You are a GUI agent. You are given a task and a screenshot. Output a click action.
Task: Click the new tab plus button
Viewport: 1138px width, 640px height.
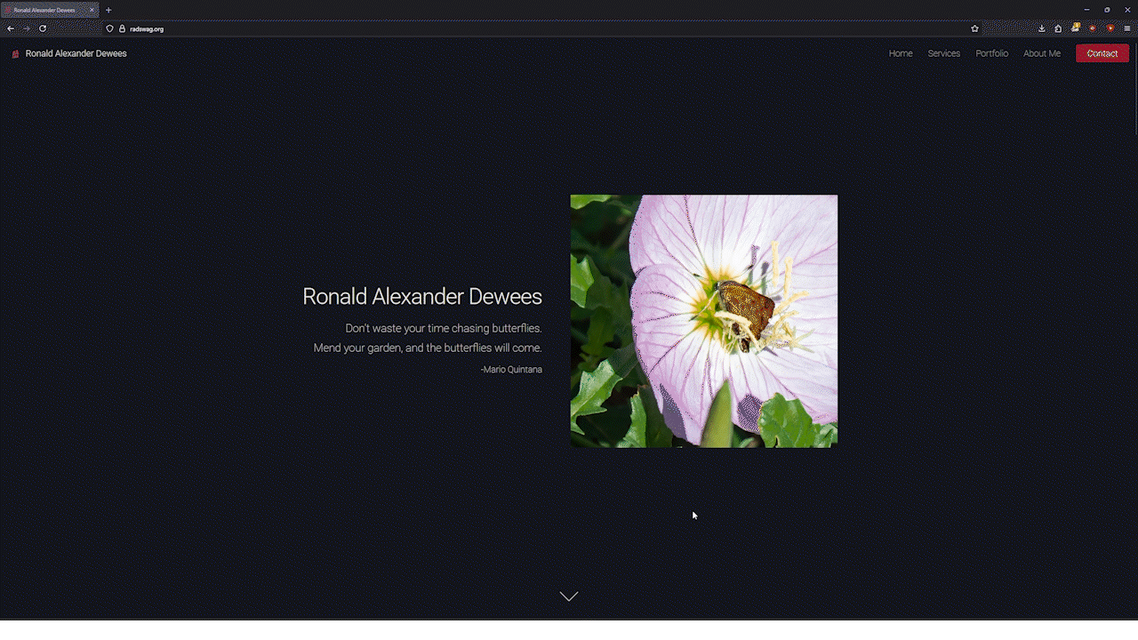click(x=108, y=10)
